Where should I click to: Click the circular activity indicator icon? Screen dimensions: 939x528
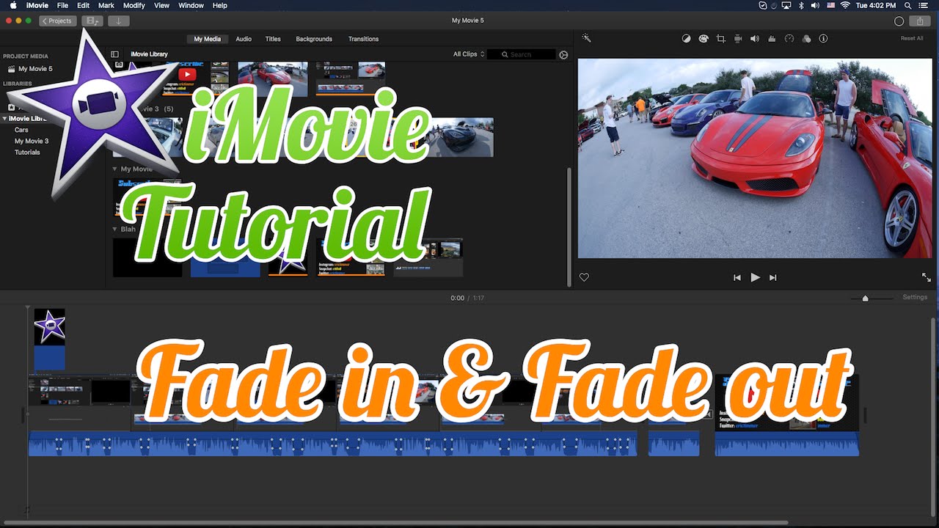point(899,21)
